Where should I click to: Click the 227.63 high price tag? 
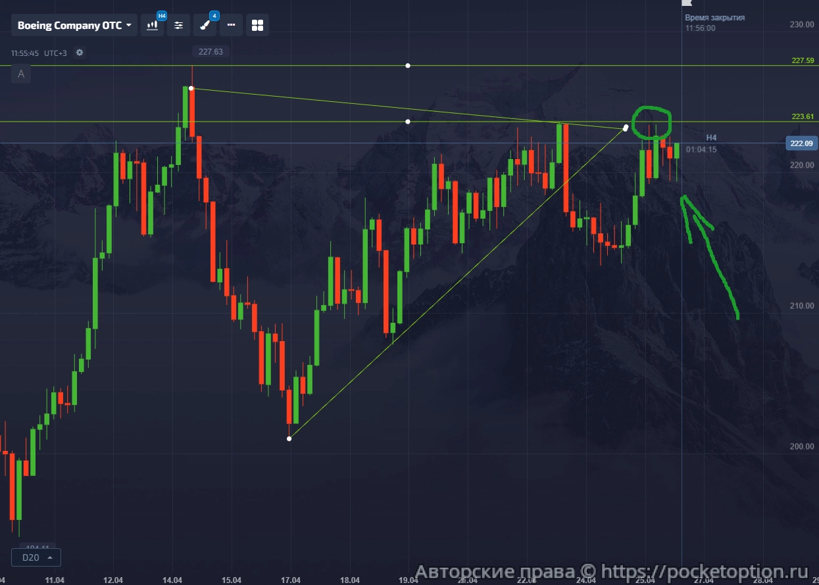[x=211, y=52]
